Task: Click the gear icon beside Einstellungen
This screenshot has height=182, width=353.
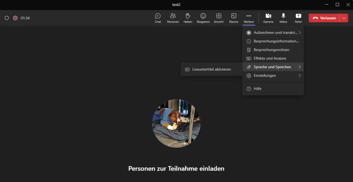Action: 249,76
